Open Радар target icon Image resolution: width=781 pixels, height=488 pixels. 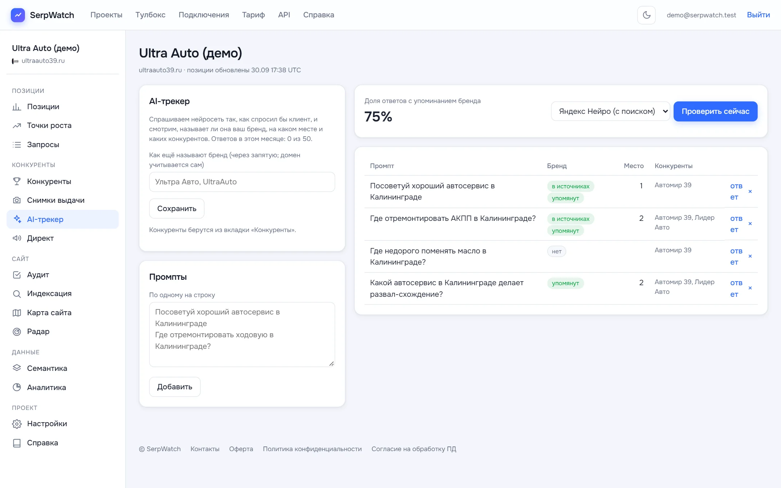pos(17,331)
